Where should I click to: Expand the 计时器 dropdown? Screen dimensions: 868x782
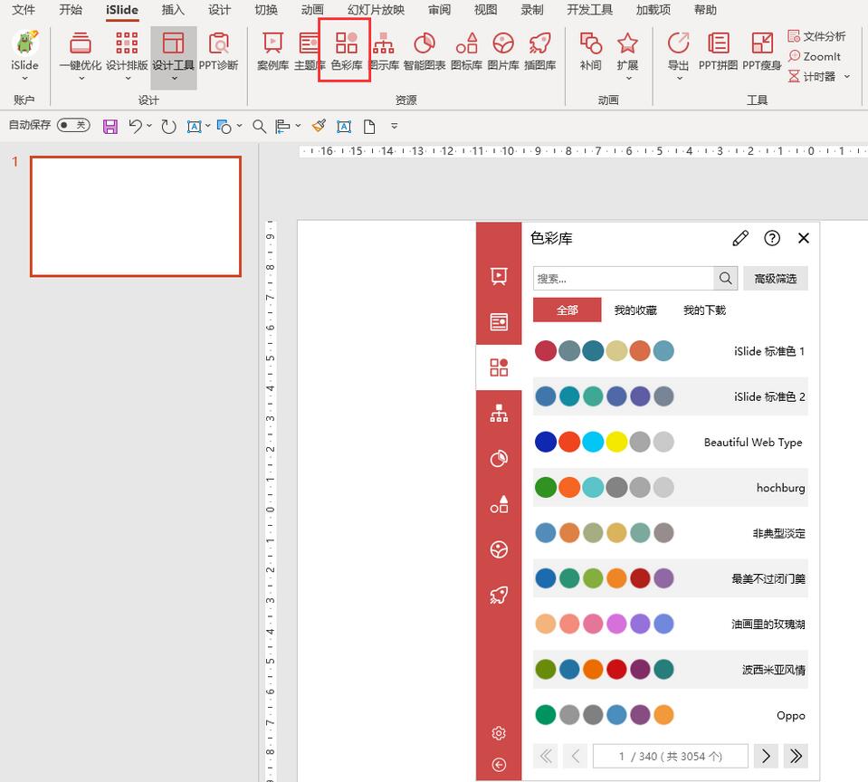pos(846,76)
